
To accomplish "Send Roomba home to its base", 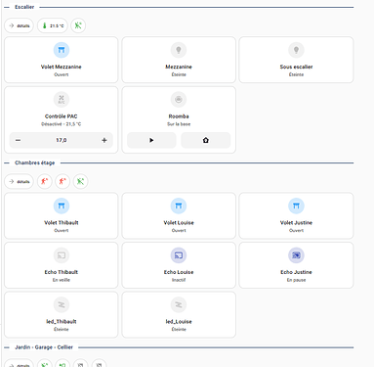I will click(x=206, y=140).
